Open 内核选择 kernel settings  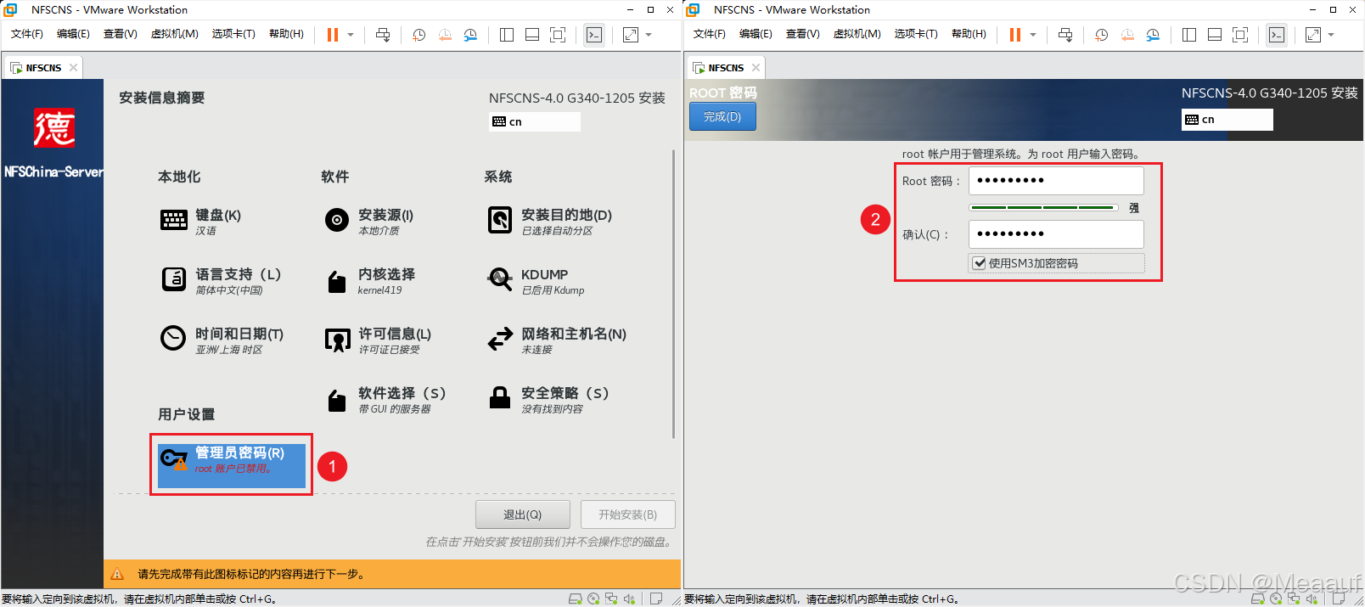click(370, 281)
